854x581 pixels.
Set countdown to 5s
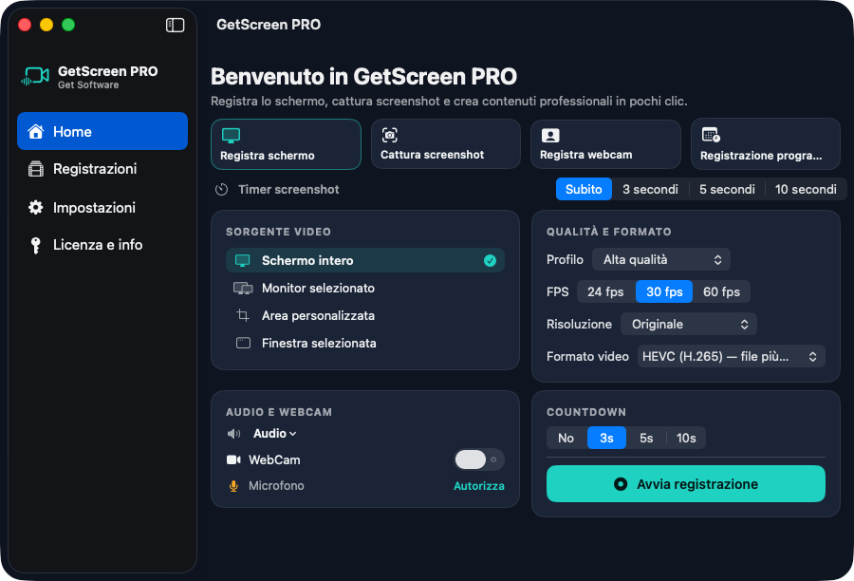646,438
